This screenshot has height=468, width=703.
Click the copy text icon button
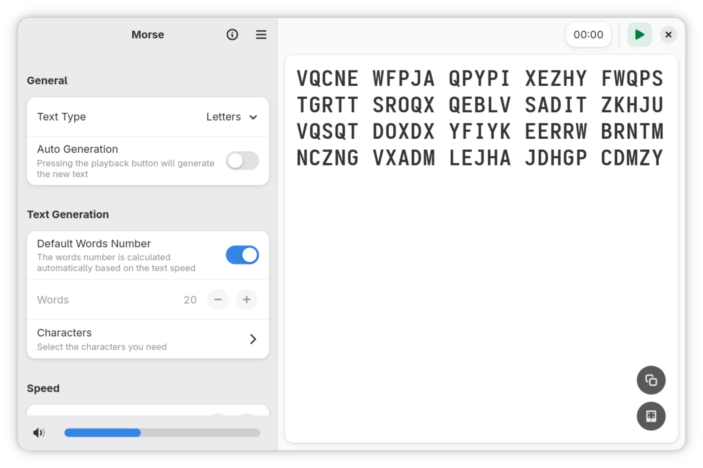point(651,380)
